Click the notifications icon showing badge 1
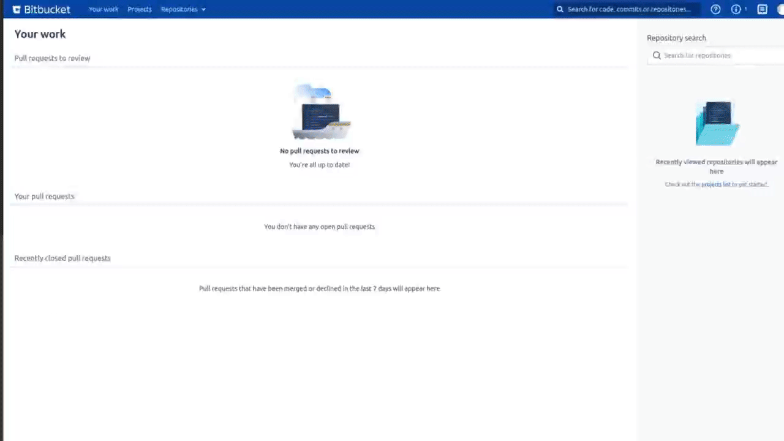The width and height of the screenshot is (784, 441). (x=737, y=9)
